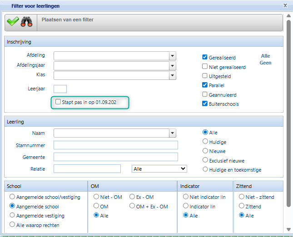Select the 'OM + Ex - OM' option

[132, 207]
